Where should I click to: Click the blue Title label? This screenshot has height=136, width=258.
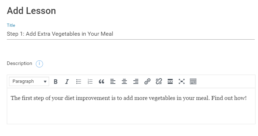point(11,25)
